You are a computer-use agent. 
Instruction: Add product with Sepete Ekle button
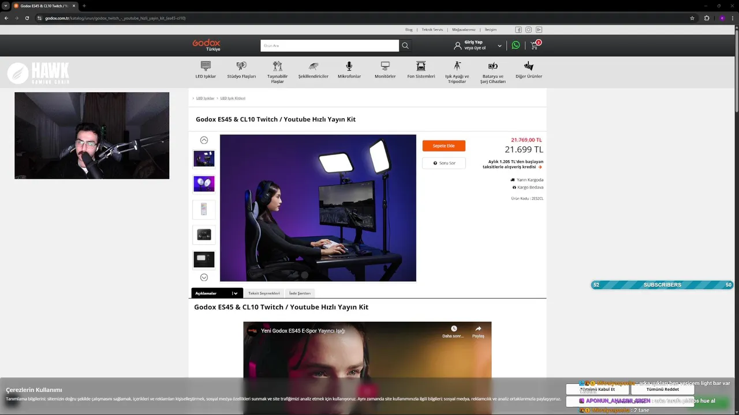tap(444, 146)
